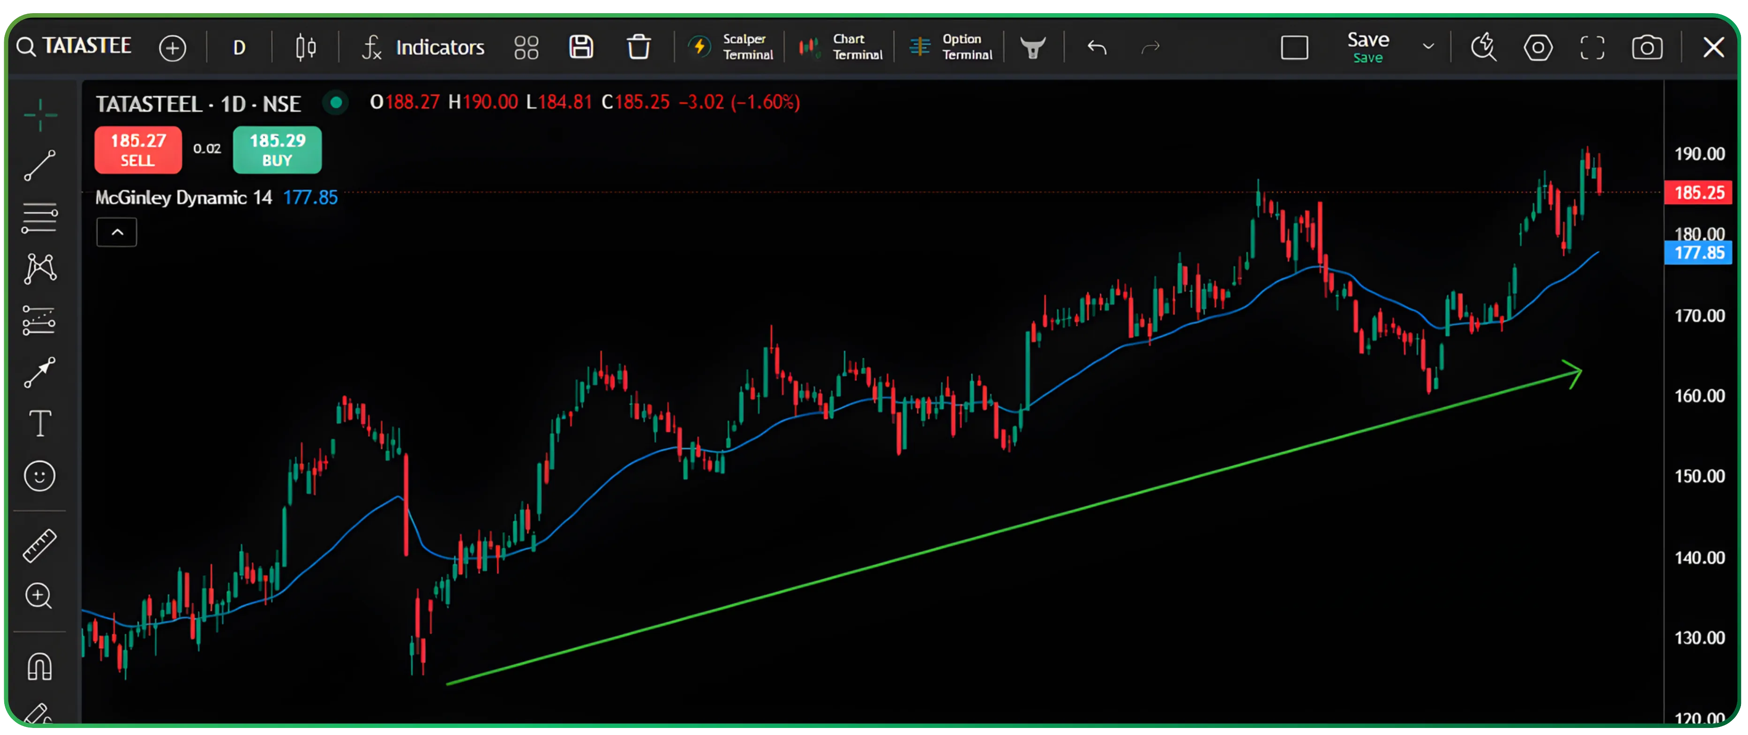The height and width of the screenshot is (735, 1748).
Task: Toggle the magnet snap mode
Action: (x=39, y=666)
